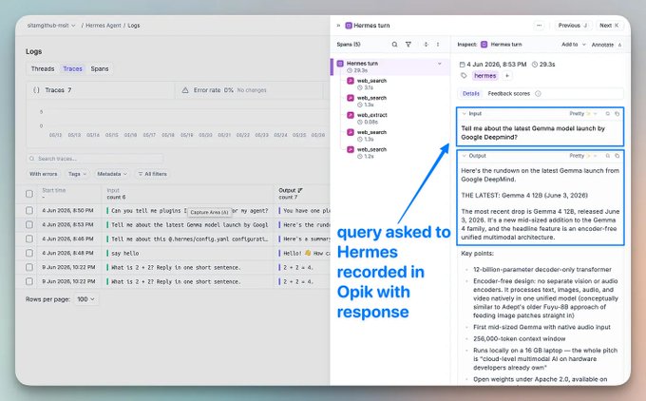The width and height of the screenshot is (646, 401).
Task: Search within the Output section
Action: pos(608,156)
